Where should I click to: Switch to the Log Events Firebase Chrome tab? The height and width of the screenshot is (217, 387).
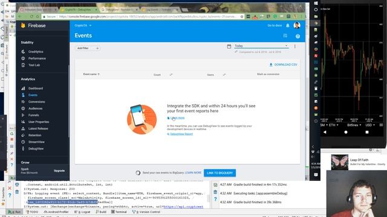point(160,10)
